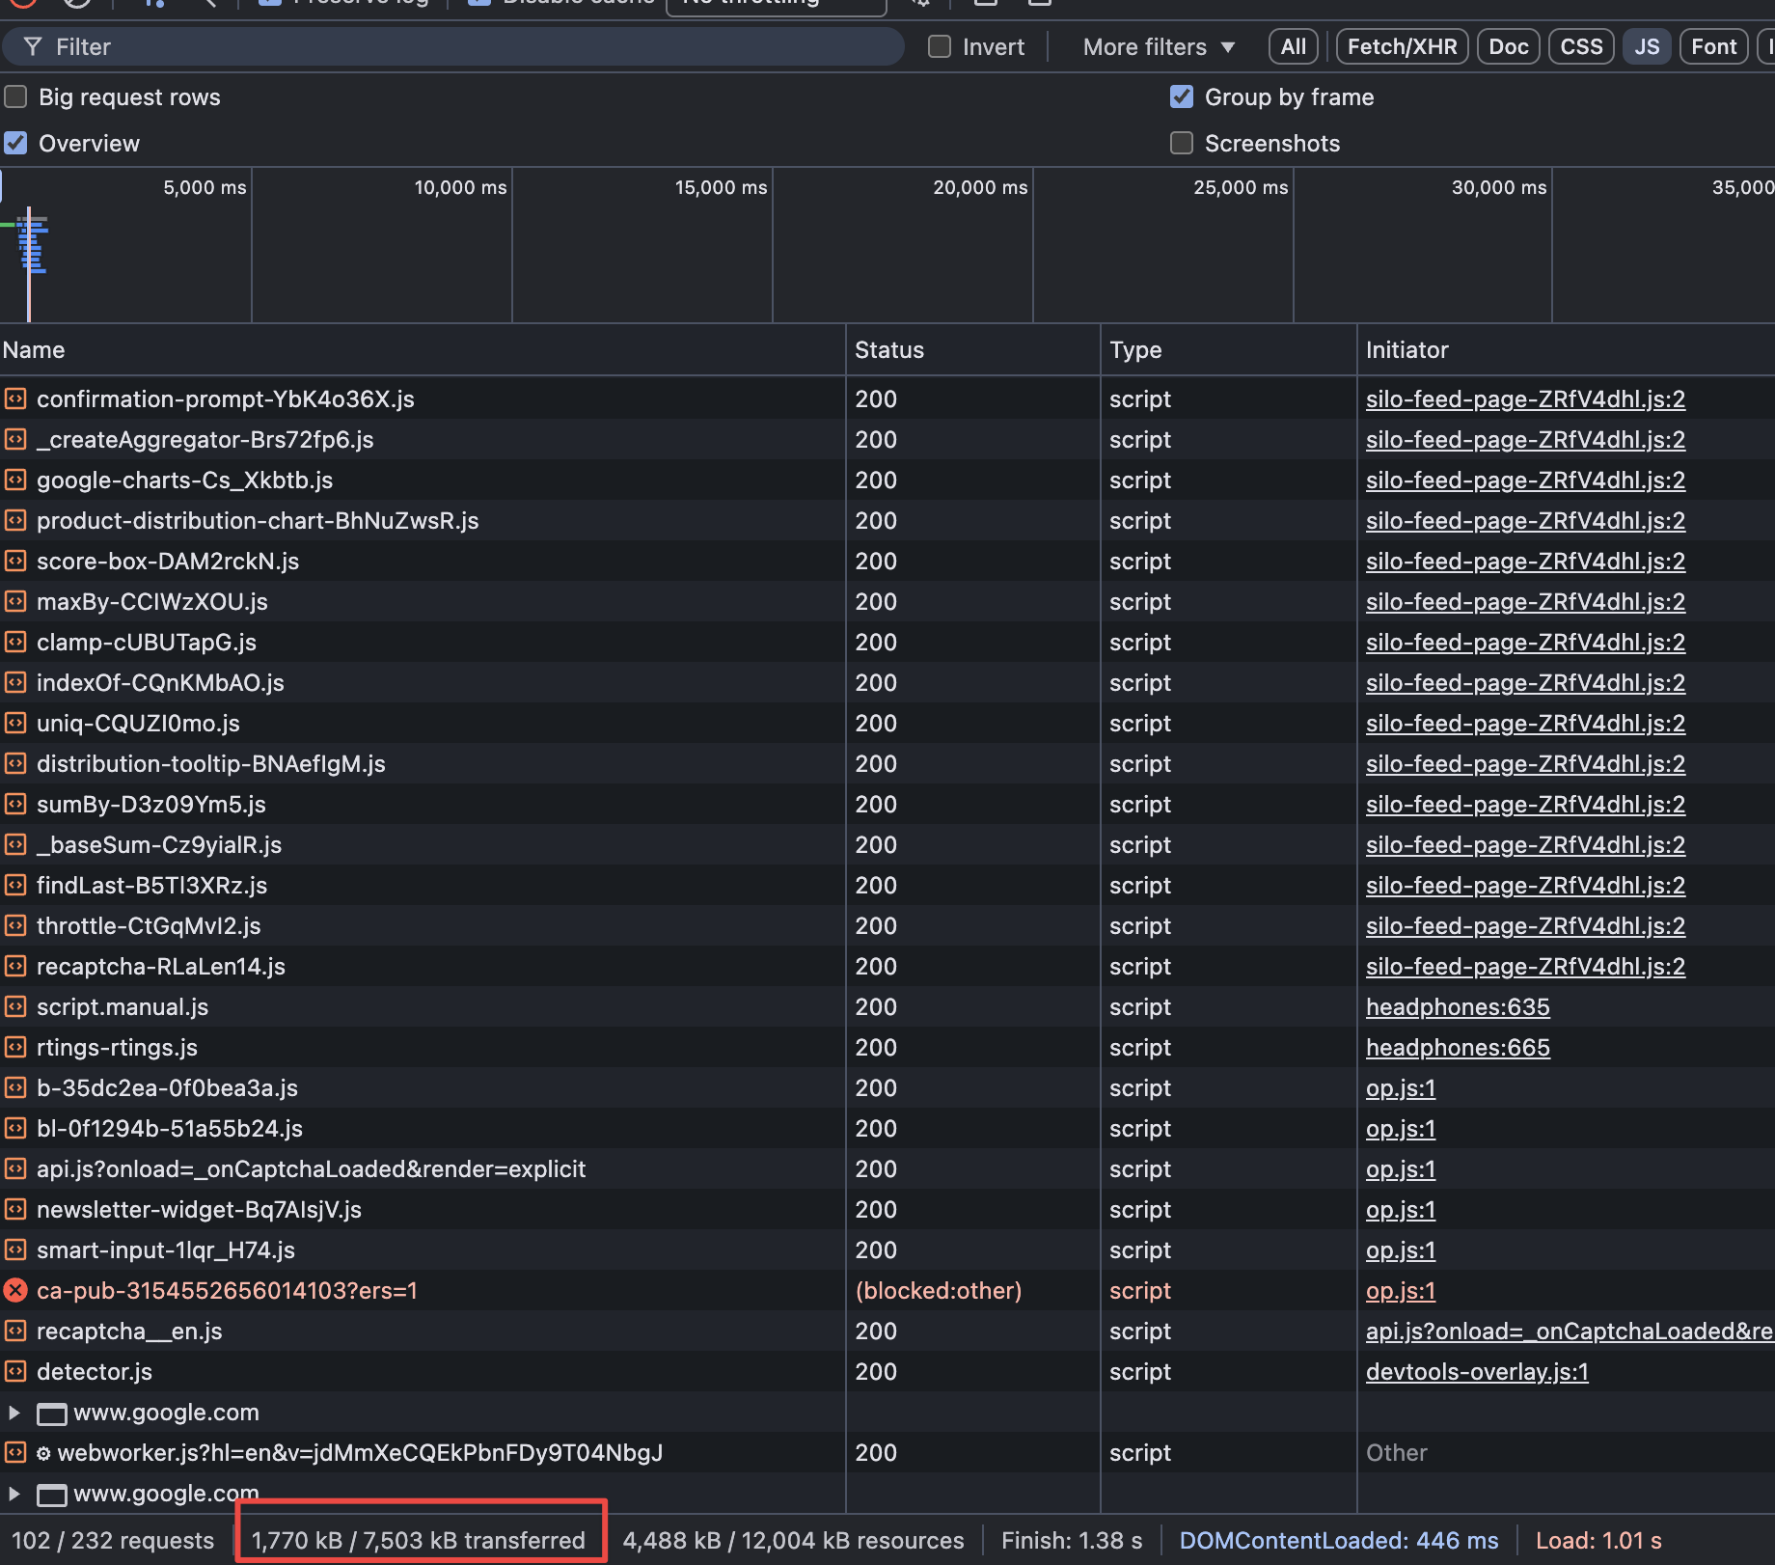Click the export HAR file icon

coord(1039,4)
